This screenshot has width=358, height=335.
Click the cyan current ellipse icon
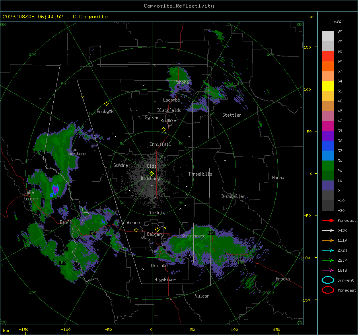pyautogui.click(x=328, y=280)
